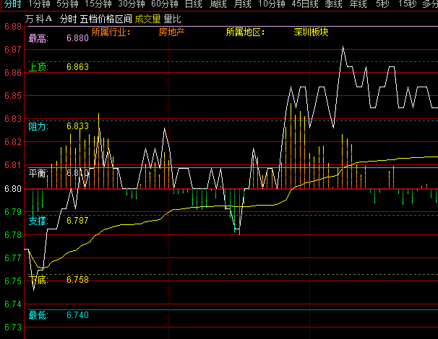Open the 10分钟 period tab
438x339 pixels.
click(x=272, y=4)
